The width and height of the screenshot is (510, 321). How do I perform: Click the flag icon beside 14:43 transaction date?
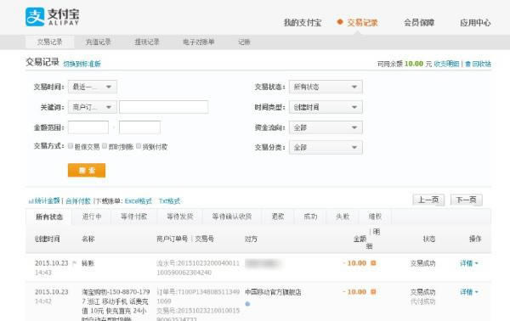pos(74,263)
